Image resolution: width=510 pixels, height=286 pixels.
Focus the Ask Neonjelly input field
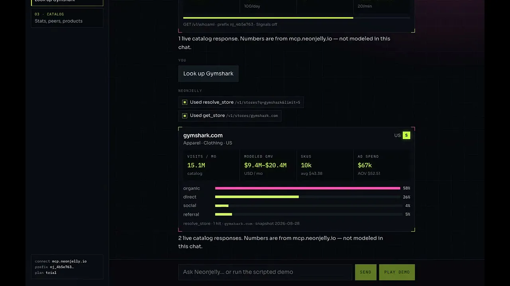tap(265, 272)
